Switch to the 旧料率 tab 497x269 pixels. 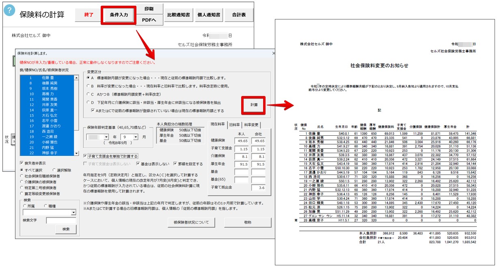[234, 125]
